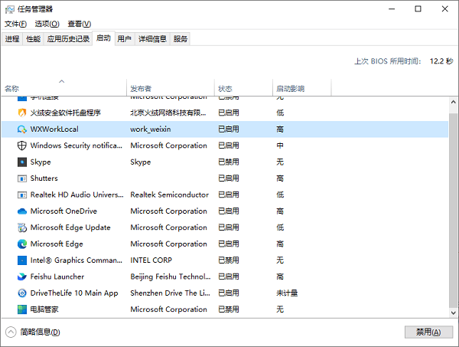This screenshot has width=459, height=347.
Task: Open the 选项(O) menu
Action: 47,24
